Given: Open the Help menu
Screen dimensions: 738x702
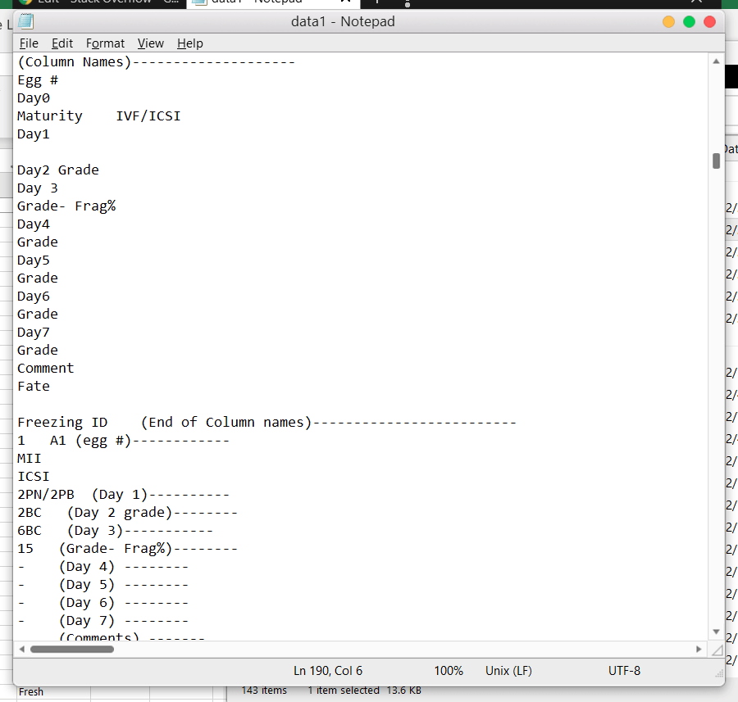Looking at the screenshot, I should (189, 43).
